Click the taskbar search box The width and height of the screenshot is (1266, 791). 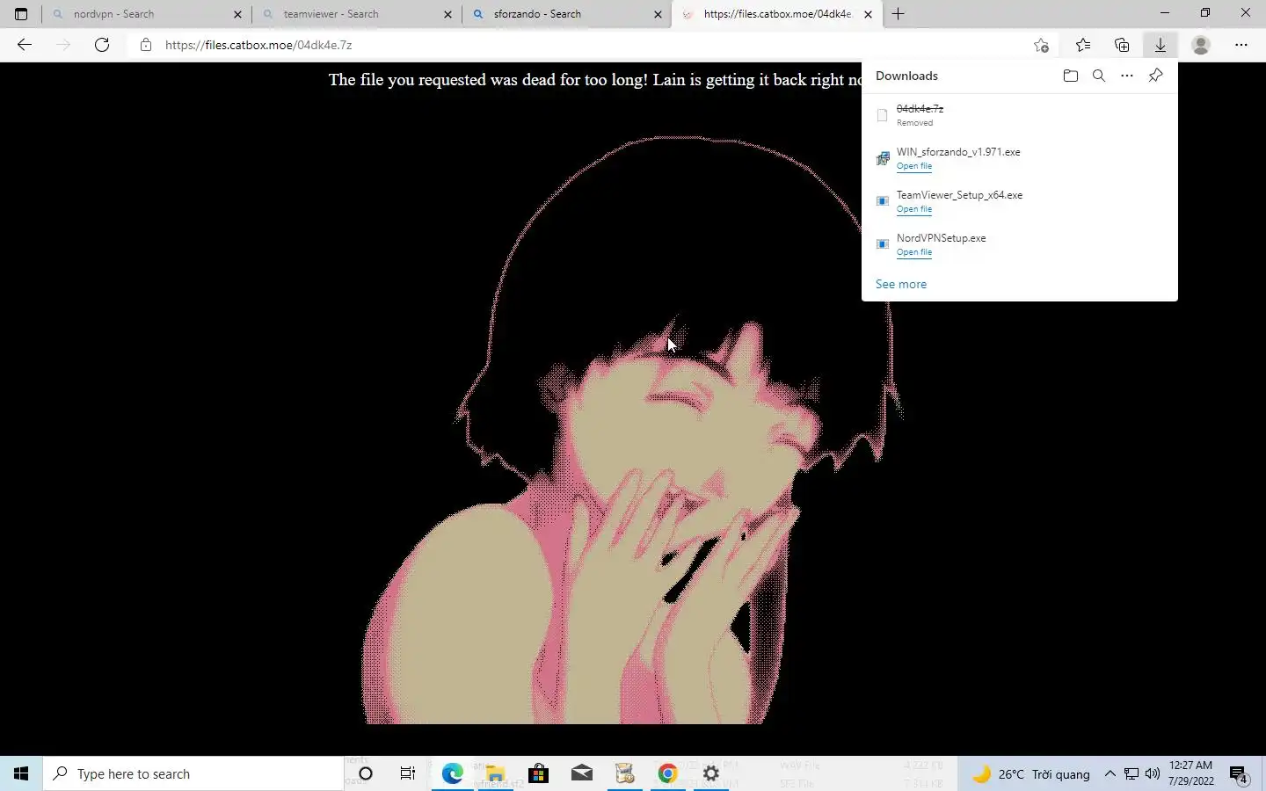(x=193, y=773)
